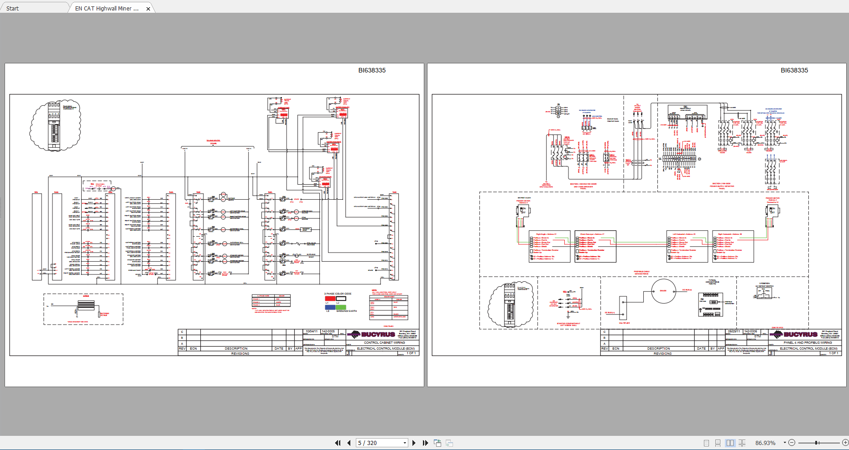Close the EN CAT Highwall Miner tab
Image resolution: width=849 pixels, height=450 pixels.
(148, 8)
